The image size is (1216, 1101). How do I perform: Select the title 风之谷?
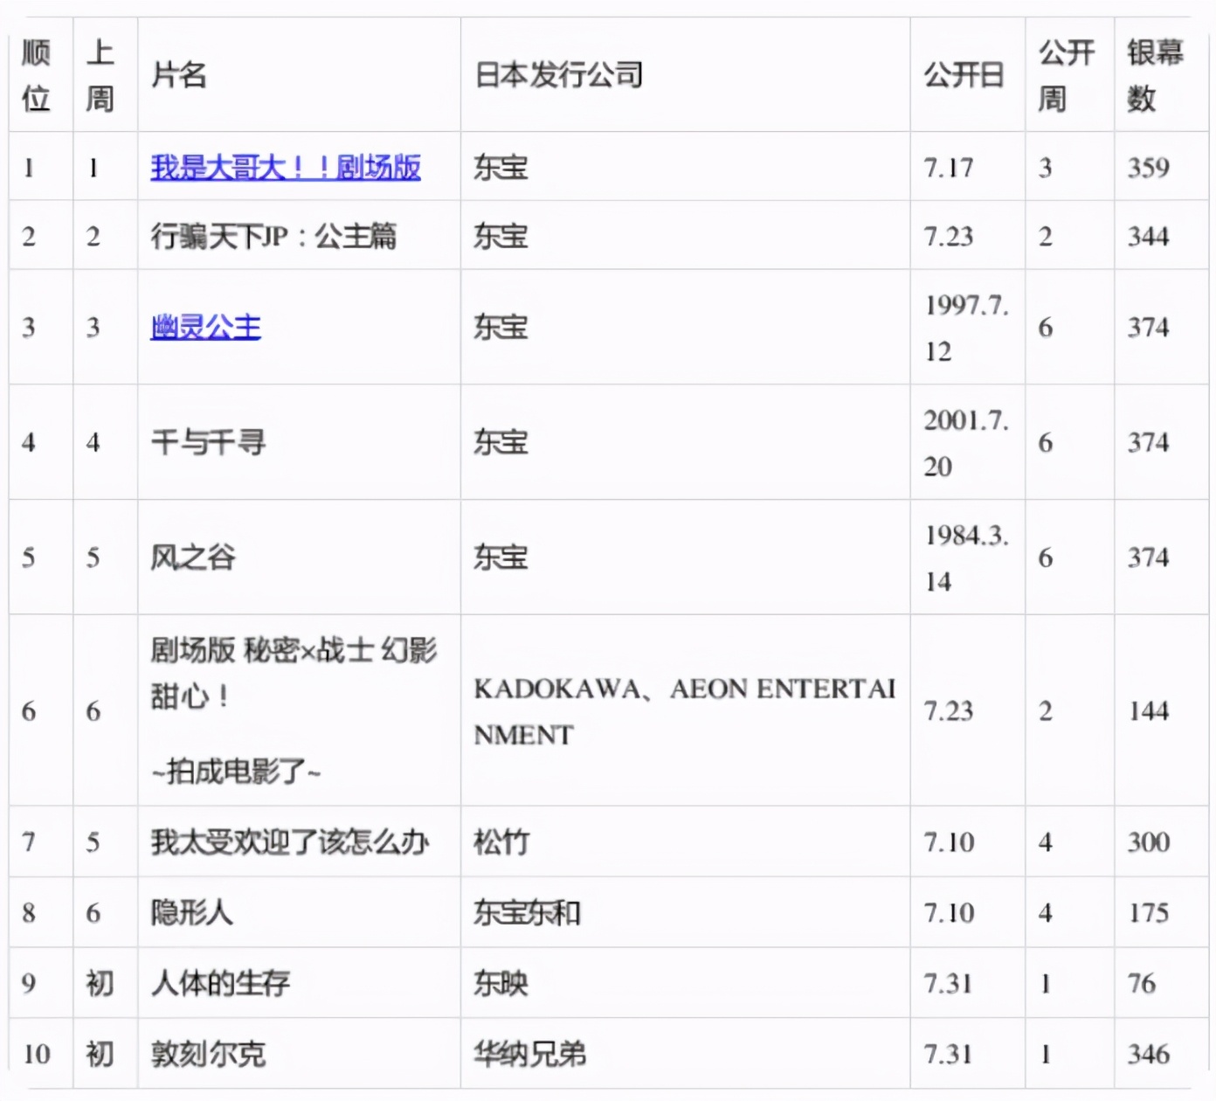(x=193, y=557)
